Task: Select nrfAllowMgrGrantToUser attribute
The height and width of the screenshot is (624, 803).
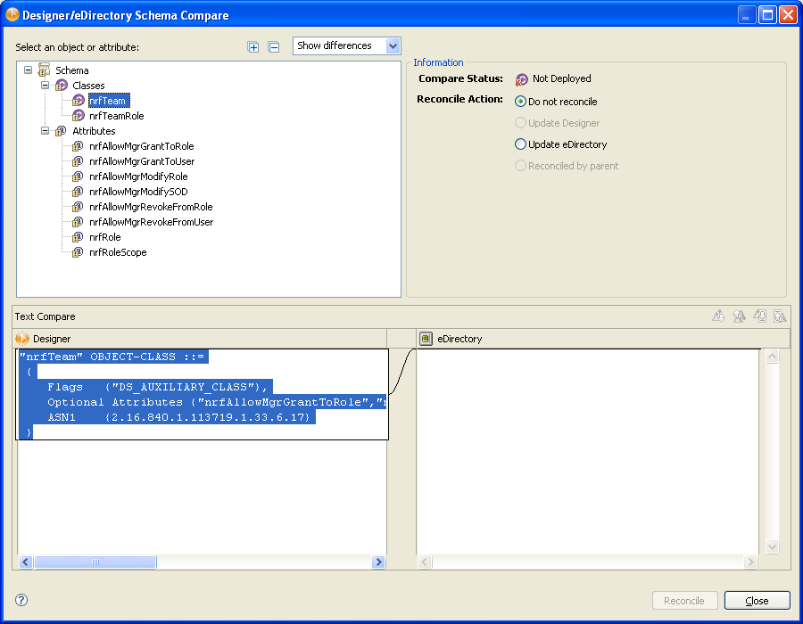Action: coord(142,161)
